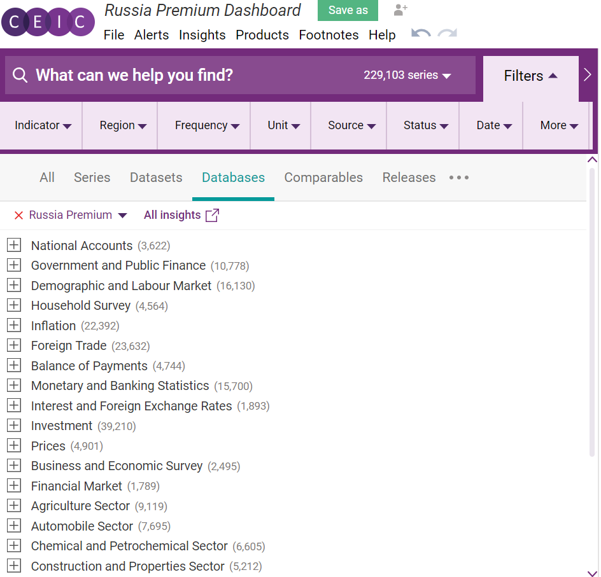The height and width of the screenshot is (577, 601).
Task: Select Inflation tree row text
Action: tap(53, 326)
